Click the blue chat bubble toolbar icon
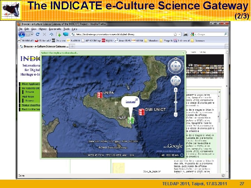The height and width of the screenshot is (188, 251). pyautogui.click(x=66, y=34)
